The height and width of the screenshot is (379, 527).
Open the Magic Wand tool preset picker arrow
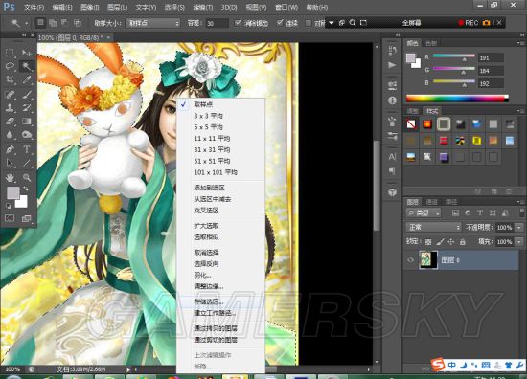(26, 24)
